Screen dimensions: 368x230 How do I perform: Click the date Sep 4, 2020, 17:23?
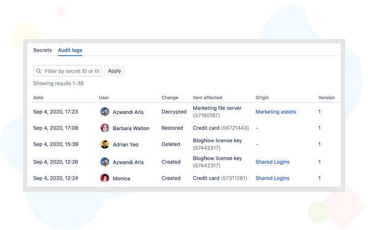tap(56, 112)
